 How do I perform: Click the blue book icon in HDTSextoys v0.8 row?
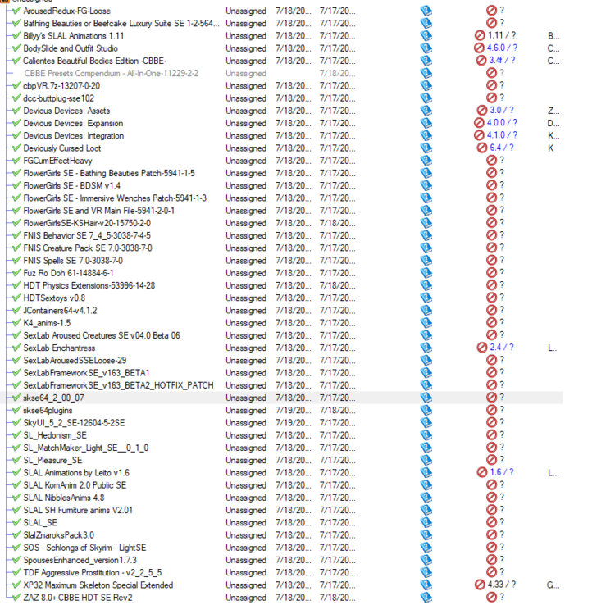pyautogui.click(x=426, y=298)
